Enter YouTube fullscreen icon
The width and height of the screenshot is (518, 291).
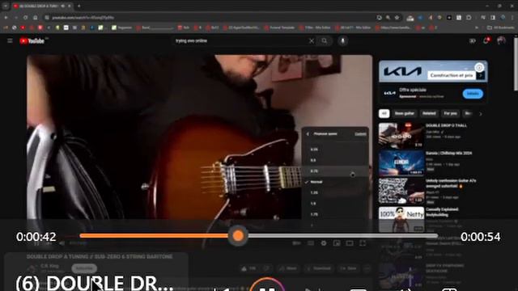[363, 243]
